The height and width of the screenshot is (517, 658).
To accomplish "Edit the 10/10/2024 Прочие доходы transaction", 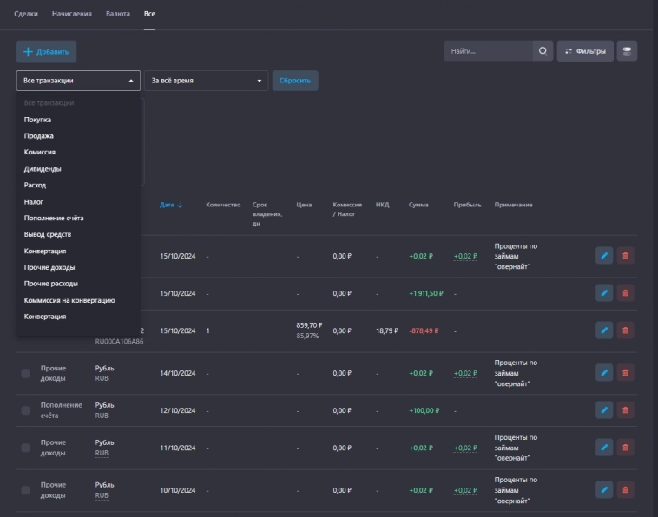I will pyautogui.click(x=604, y=490).
